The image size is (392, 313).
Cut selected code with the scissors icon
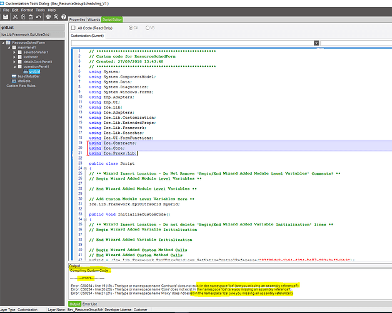[x=15, y=17]
